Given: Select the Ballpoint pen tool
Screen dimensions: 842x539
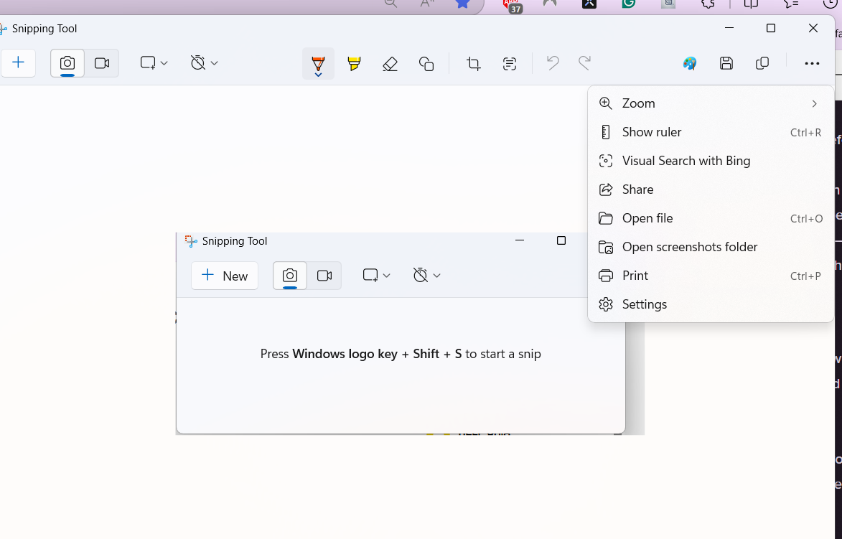Looking at the screenshot, I should [318, 63].
